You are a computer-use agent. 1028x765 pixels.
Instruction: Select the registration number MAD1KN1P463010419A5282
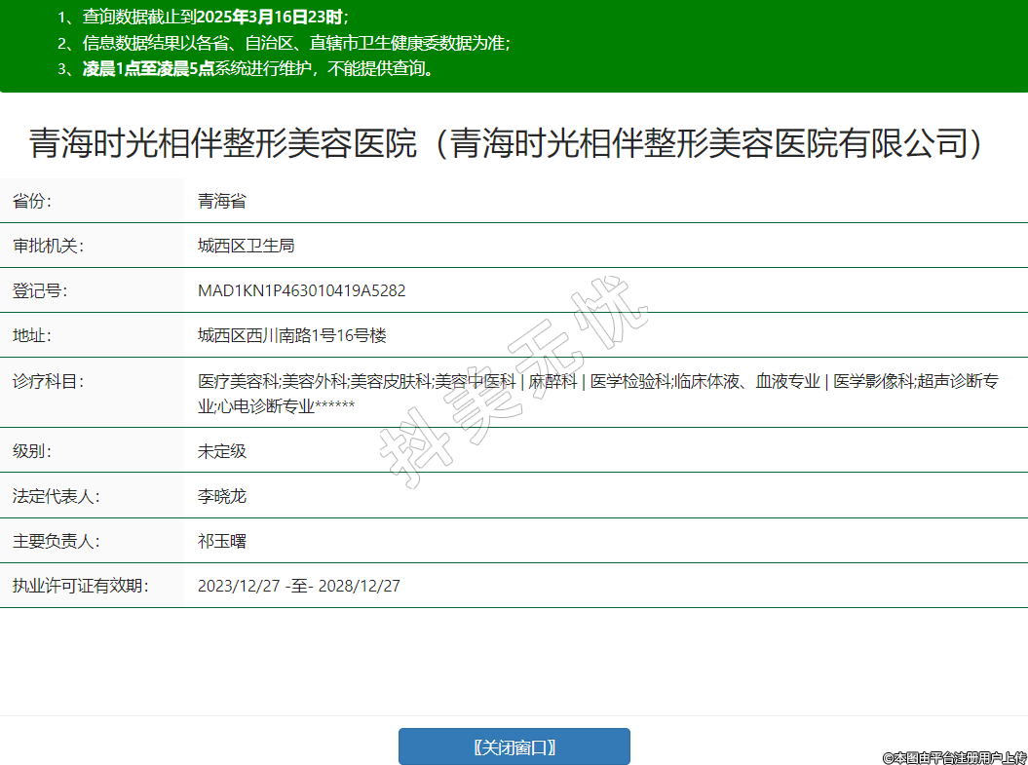point(301,290)
